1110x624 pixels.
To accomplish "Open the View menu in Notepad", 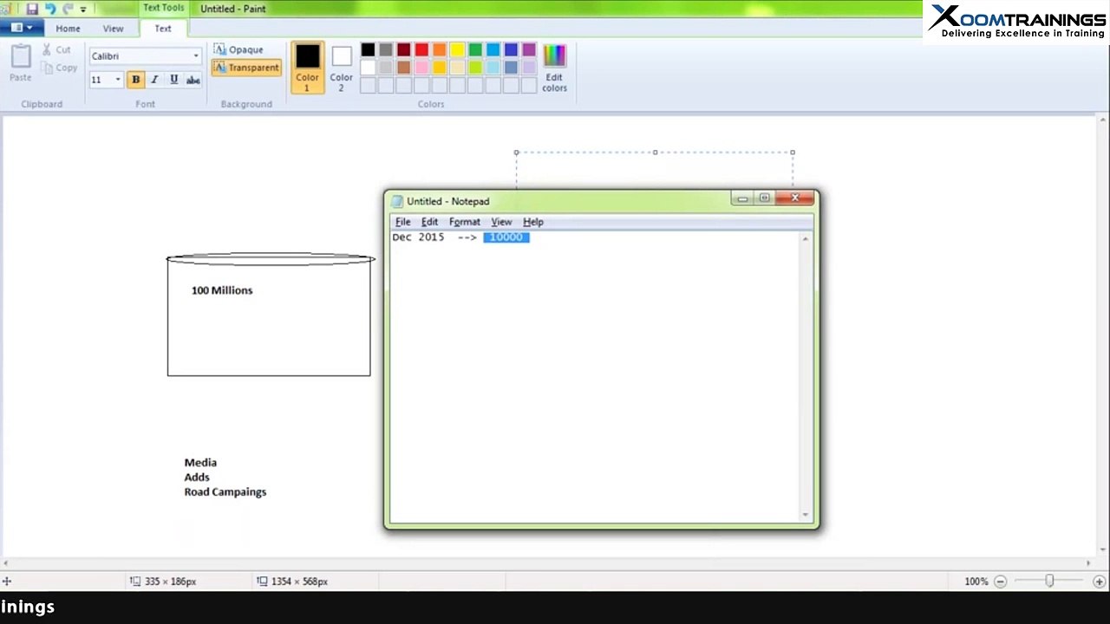I will 501,222.
